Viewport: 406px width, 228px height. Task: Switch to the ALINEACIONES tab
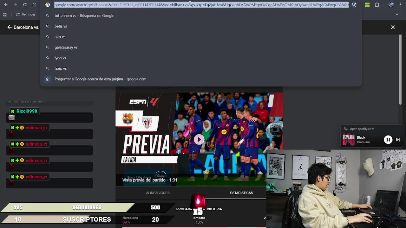click(x=158, y=193)
